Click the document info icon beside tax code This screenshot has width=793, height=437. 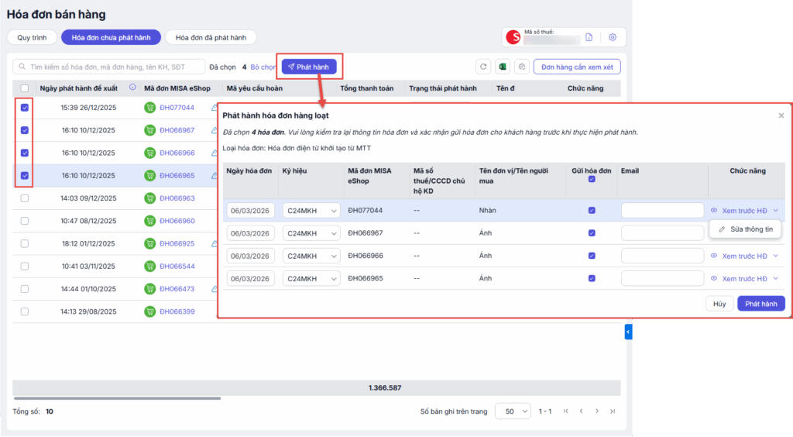pos(589,37)
